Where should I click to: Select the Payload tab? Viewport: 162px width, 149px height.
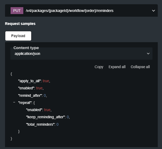pyautogui.click(x=18, y=36)
